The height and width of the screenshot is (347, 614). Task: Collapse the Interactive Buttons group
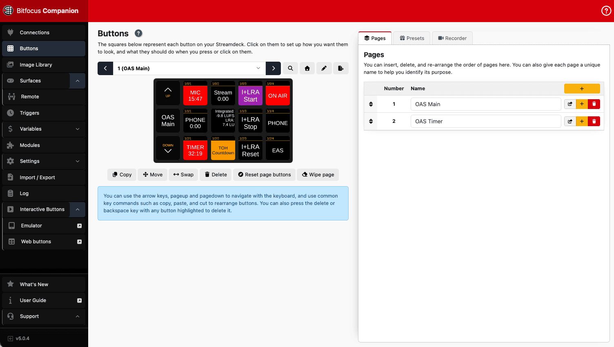point(78,209)
